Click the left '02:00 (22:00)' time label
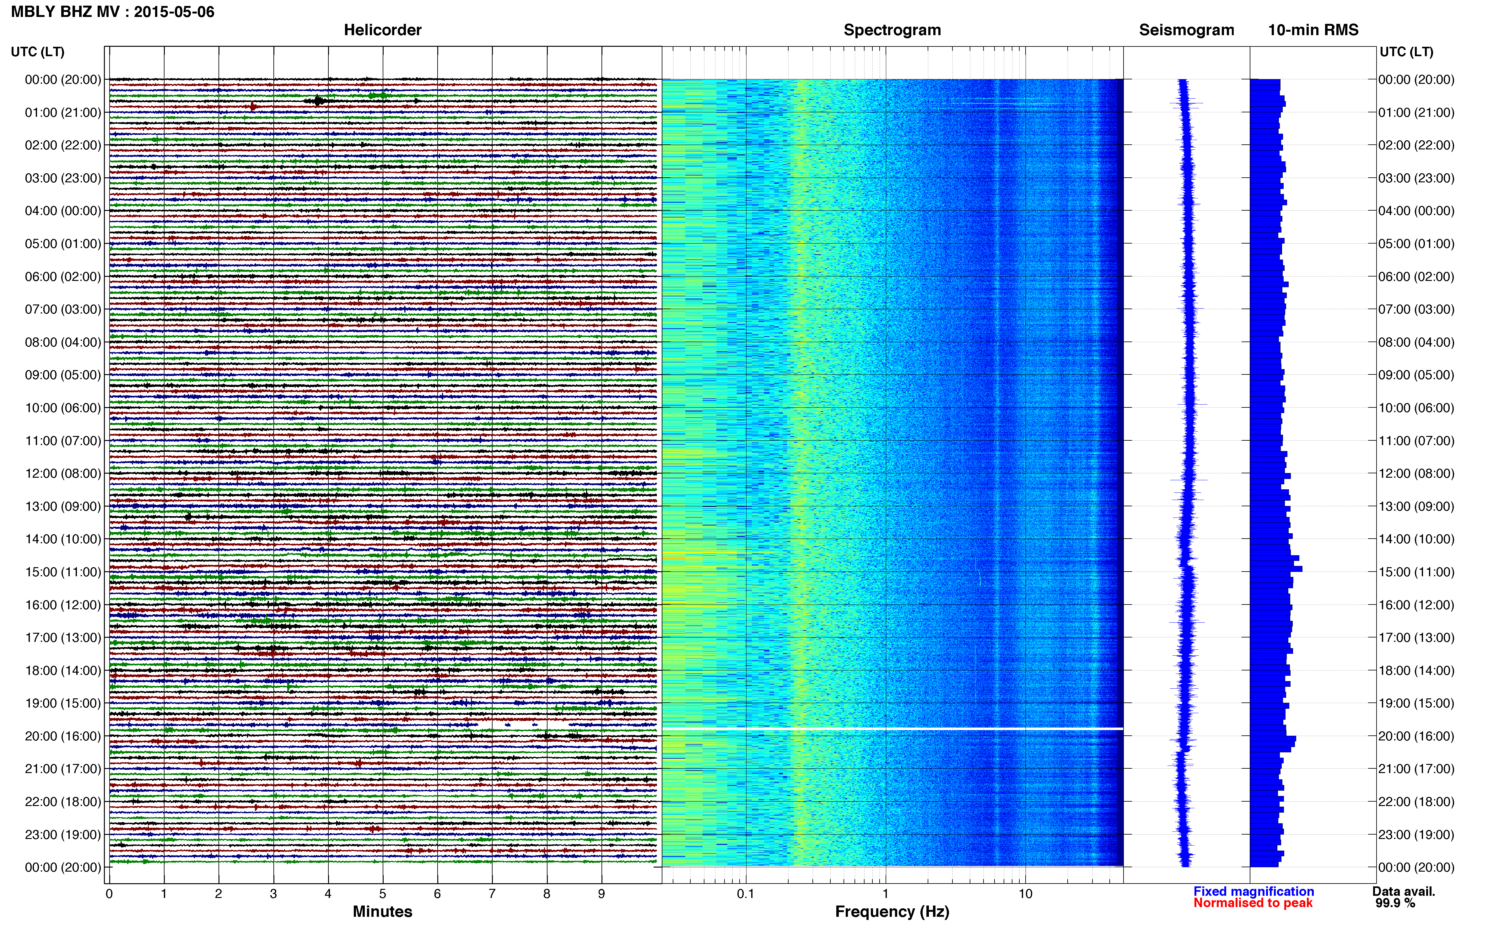Screen dimensions: 1488x930 coord(63,145)
